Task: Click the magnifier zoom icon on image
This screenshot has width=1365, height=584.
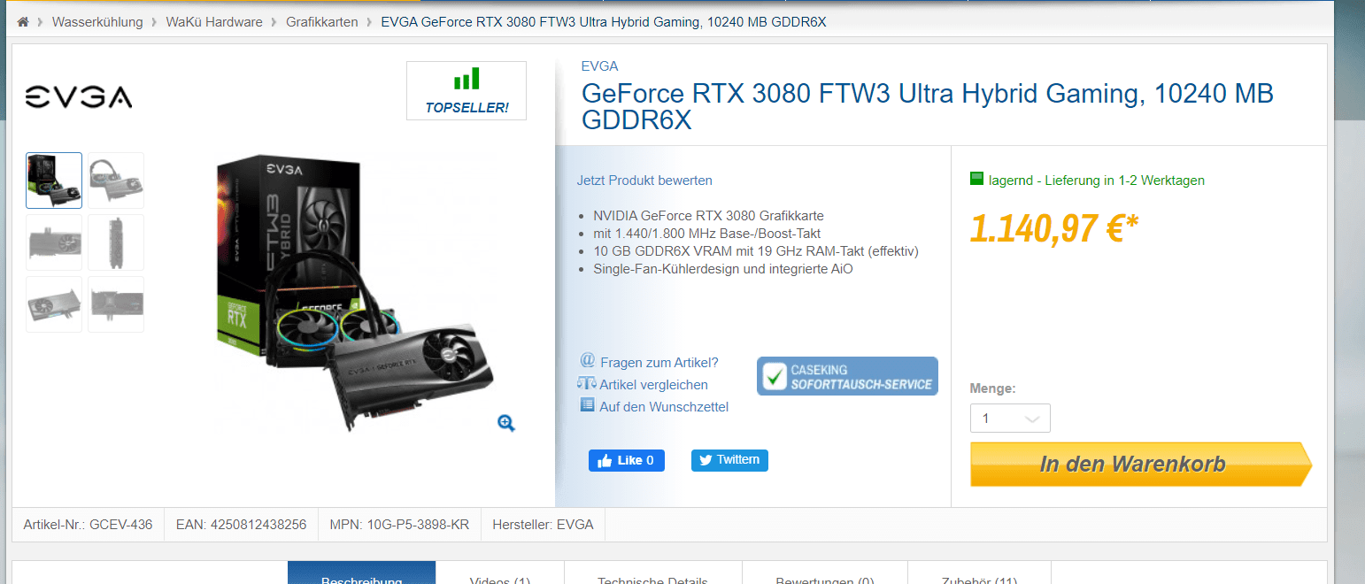Action: click(506, 423)
